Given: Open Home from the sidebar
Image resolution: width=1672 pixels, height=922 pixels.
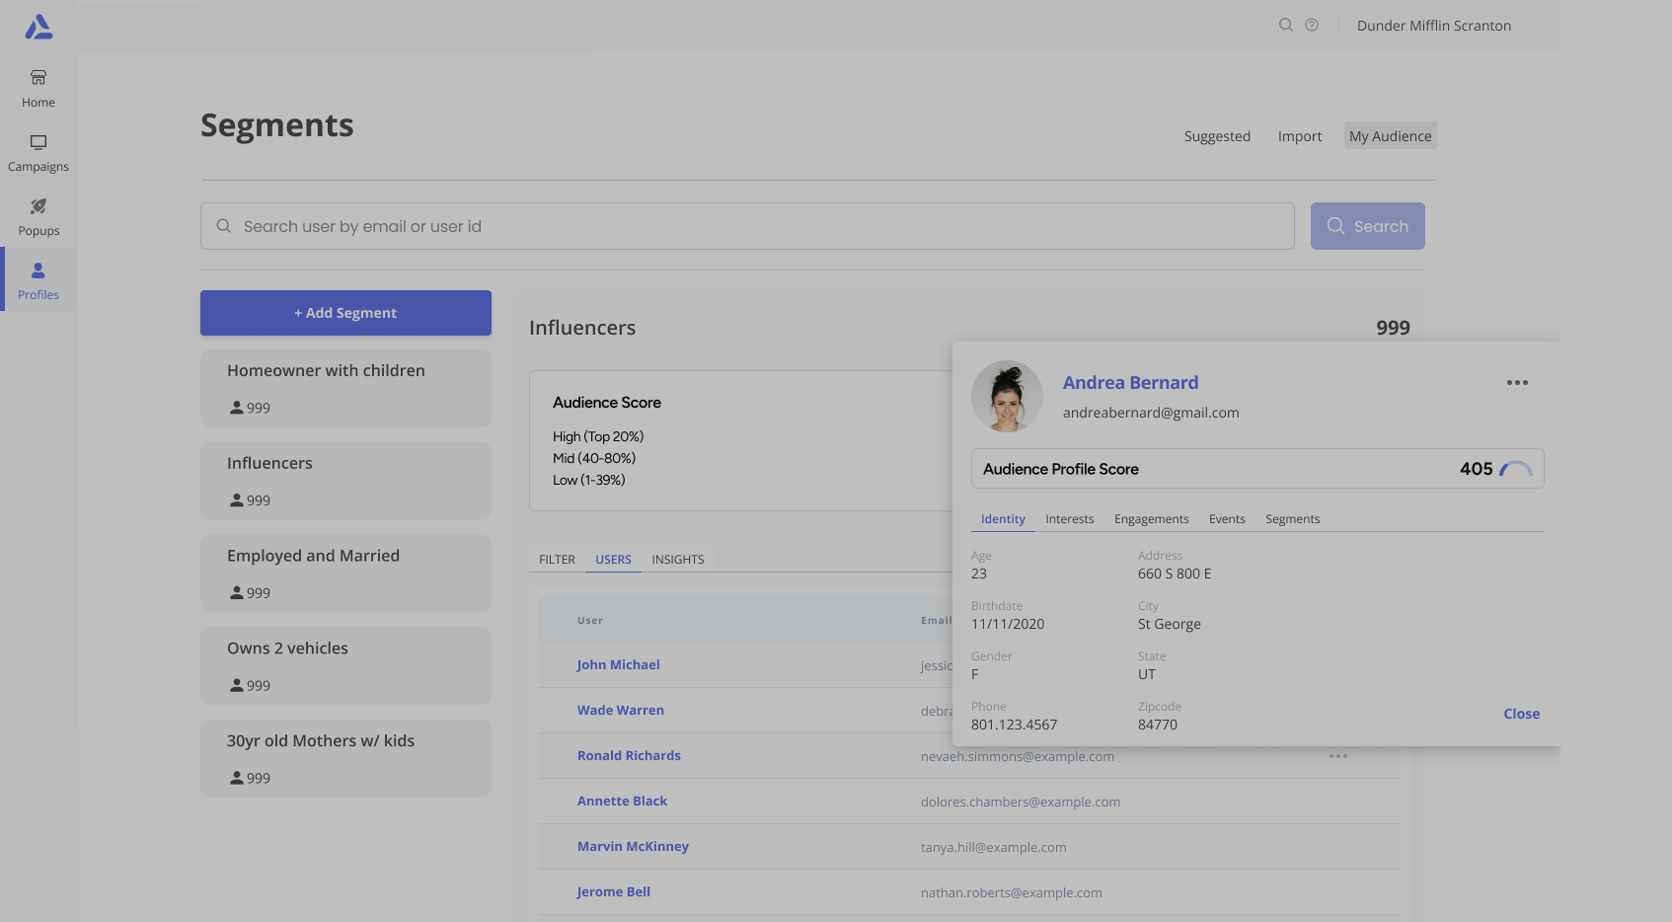Looking at the screenshot, I should point(38,88).
